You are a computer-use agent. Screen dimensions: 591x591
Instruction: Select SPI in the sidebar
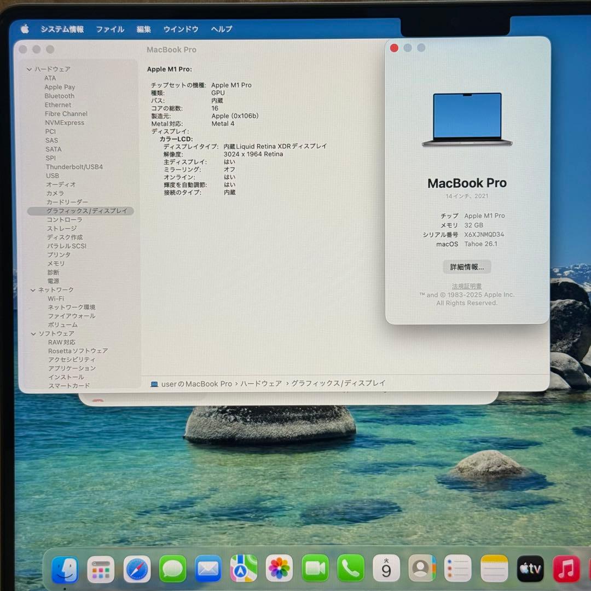50,158
